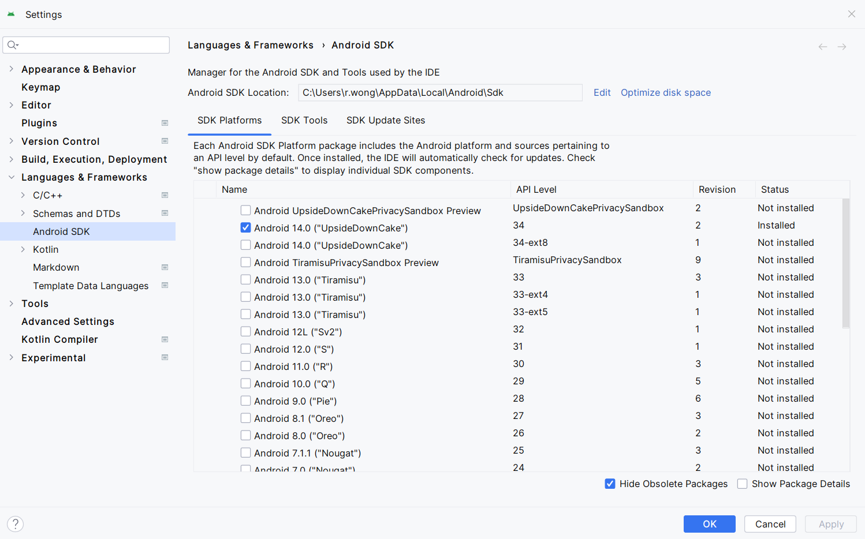This screenshot has width=865, height=539.
Task: Disable Hide Obsolete Packages
Action: 610,484
